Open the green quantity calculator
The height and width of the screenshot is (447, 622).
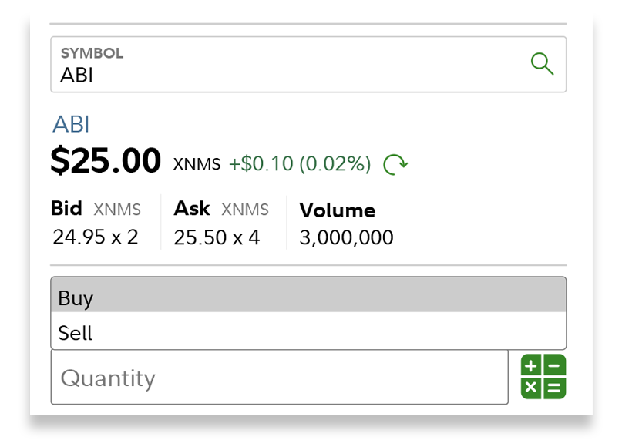pyautogui.click(x=543, y=377)
